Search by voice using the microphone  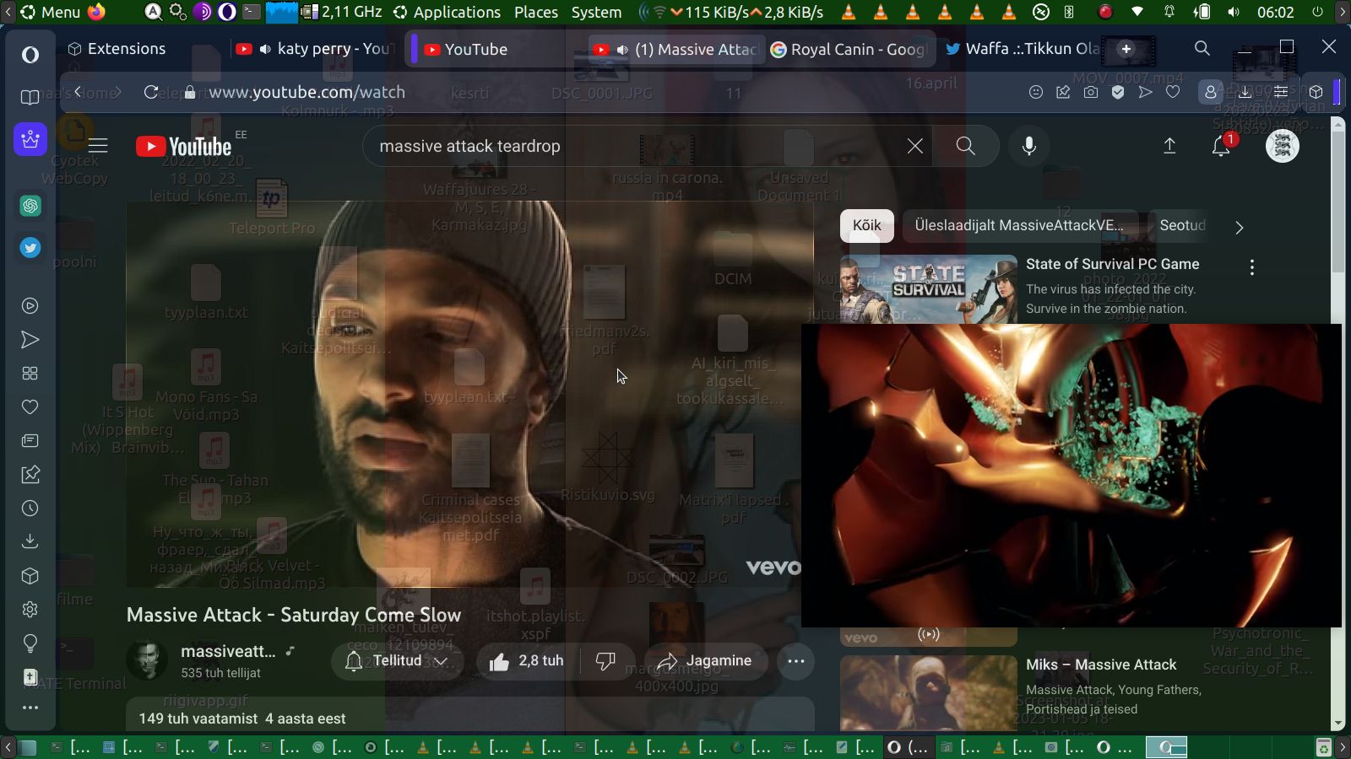(x=1029, y=147)
